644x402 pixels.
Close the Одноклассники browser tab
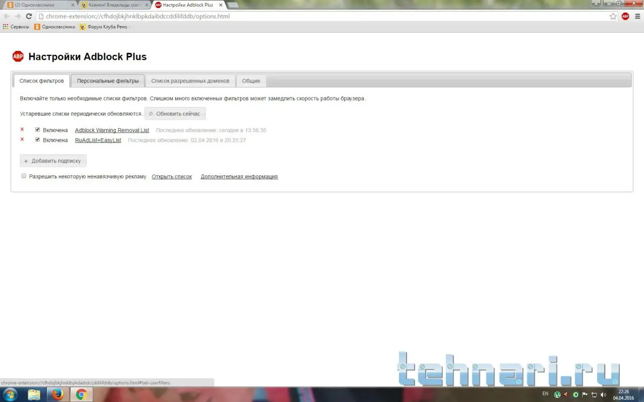pos(72,5)
